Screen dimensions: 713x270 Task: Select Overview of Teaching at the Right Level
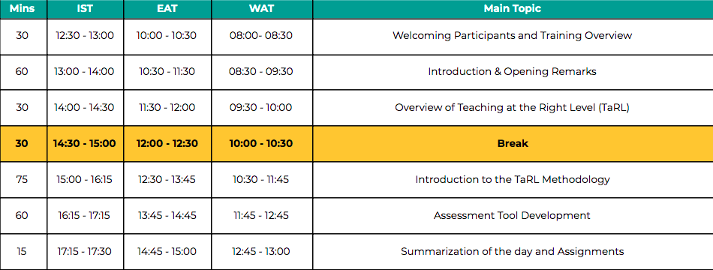(x=513, y=108)
